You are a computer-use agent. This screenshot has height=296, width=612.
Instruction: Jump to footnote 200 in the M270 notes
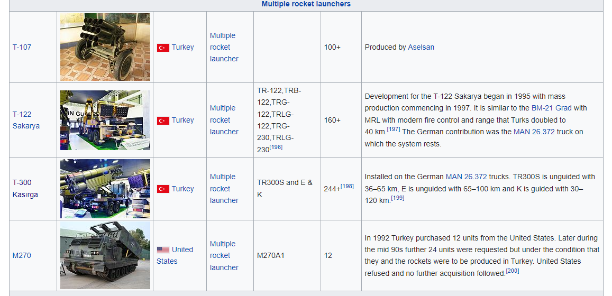(x=512, y=271)
